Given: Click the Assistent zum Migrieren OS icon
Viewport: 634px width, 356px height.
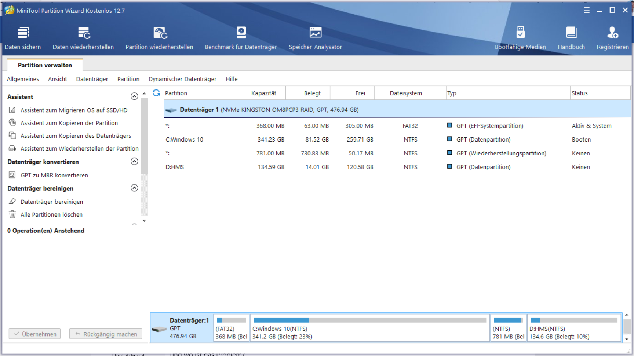Looking at the screenshot, I should tap(12, 110).
